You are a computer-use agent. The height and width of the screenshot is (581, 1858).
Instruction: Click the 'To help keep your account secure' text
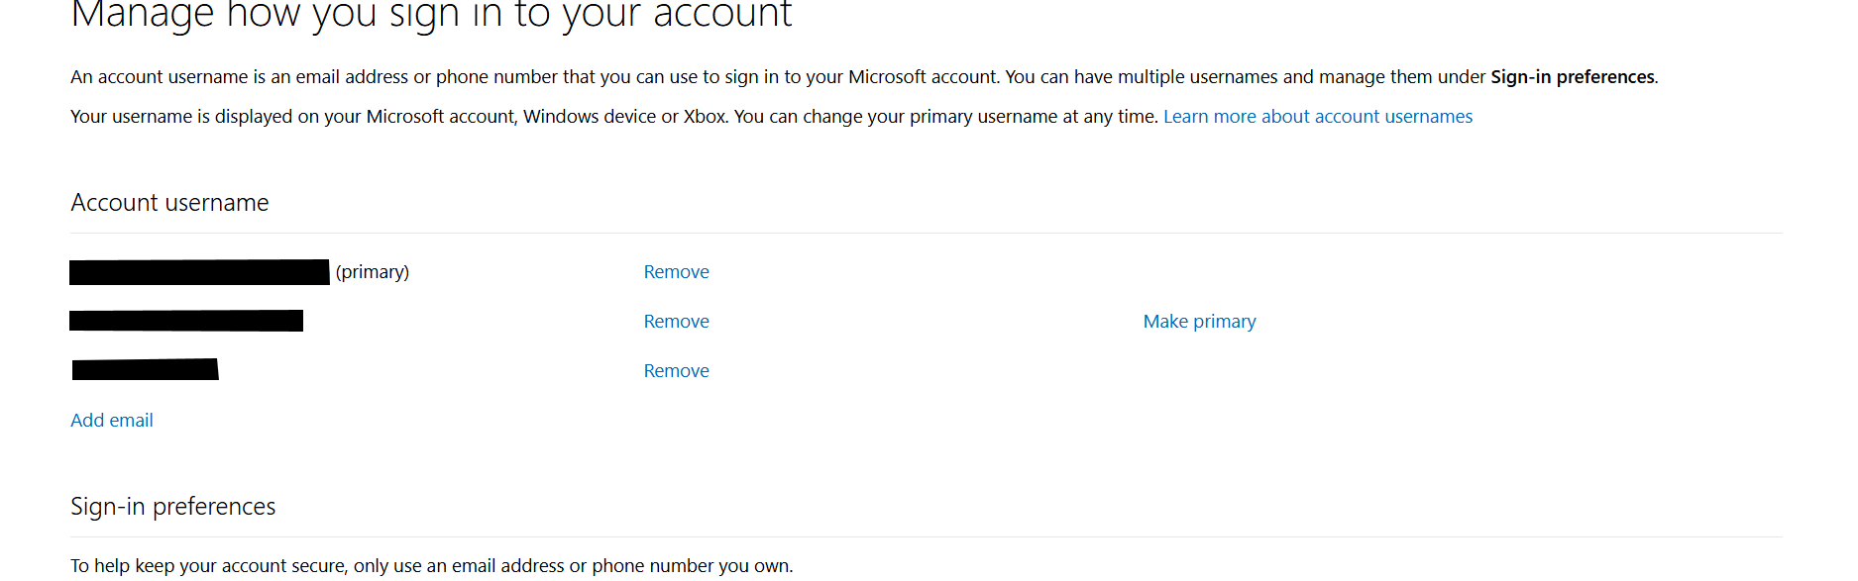(x=431, y=566)
